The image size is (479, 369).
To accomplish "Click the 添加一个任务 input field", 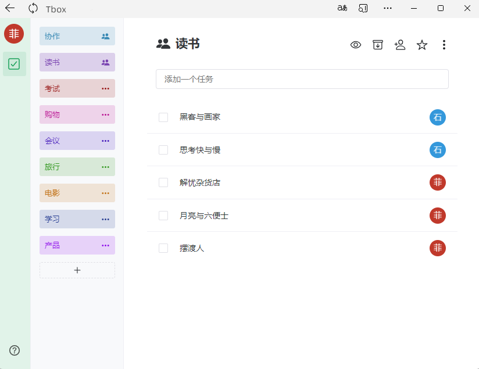I will (302, 79).
